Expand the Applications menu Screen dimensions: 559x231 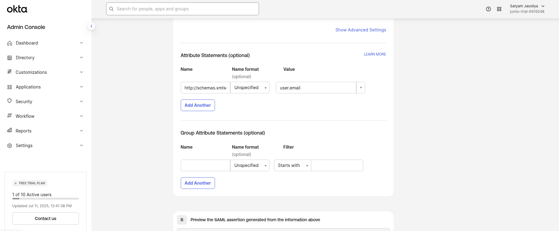coord(81,87)
